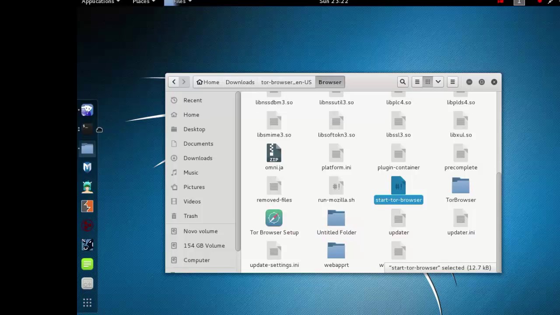Launch the Iceweasel browser from the dock
Viewport: 560px width, 315px height.
pos(87,109)
